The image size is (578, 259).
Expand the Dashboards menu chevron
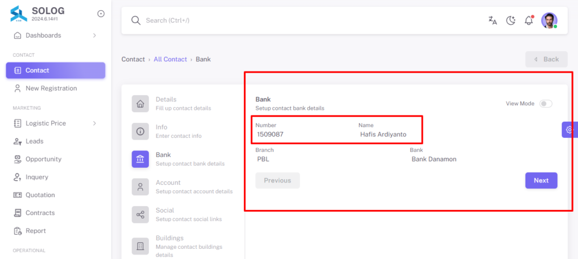94,35
